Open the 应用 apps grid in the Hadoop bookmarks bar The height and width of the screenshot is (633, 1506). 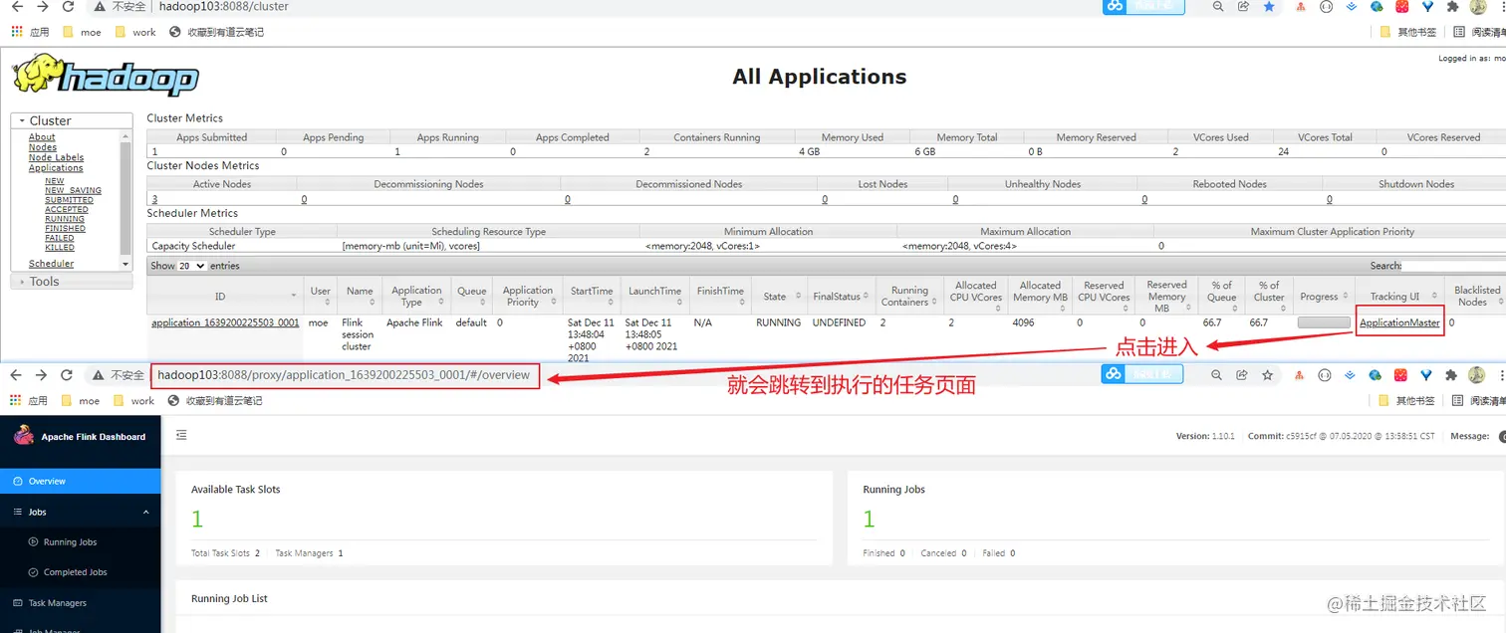[x=30, y=32]
